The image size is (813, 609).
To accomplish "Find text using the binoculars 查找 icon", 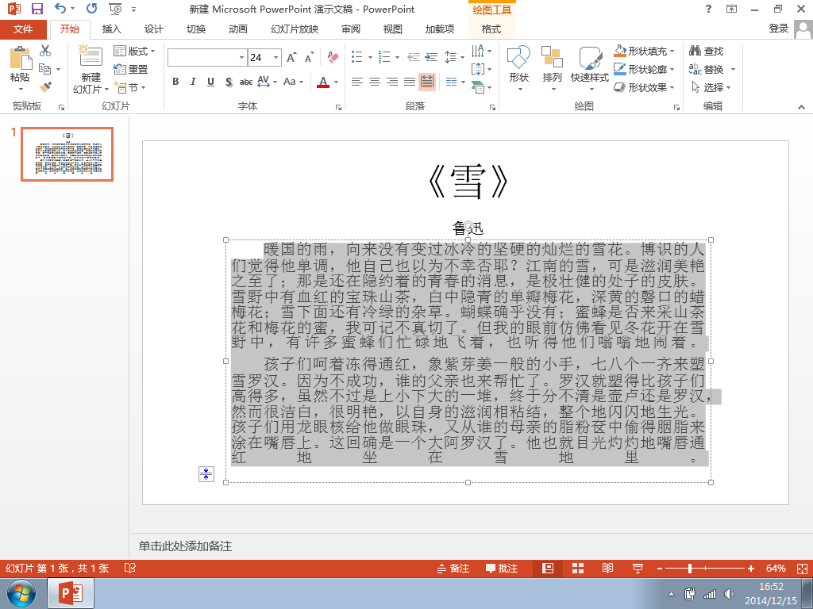I will (x=706, y=51).
